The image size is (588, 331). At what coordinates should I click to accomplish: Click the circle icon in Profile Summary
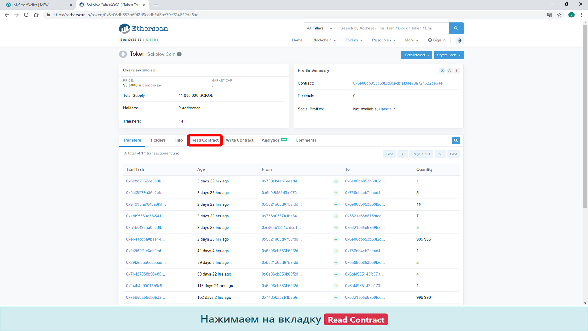450,71
